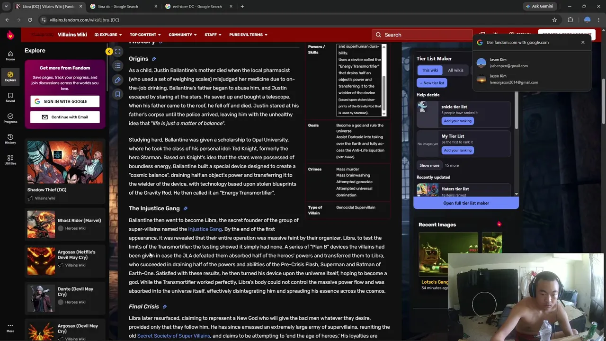This screenshot has height=341, width=606.
Task: Add your ranking to My Tier List
Action: click(457, 150)
